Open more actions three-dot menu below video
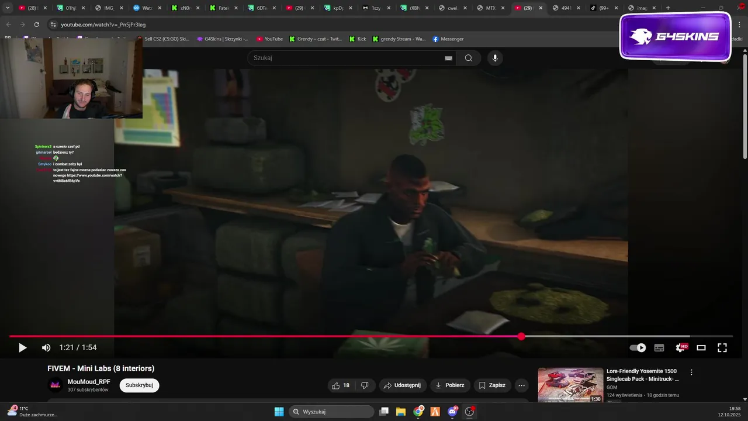 522,385
